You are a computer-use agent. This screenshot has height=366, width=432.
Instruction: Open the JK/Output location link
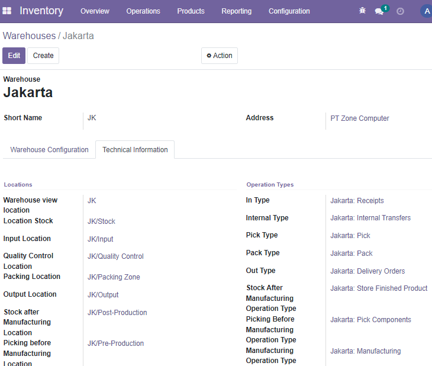[103, 295]
